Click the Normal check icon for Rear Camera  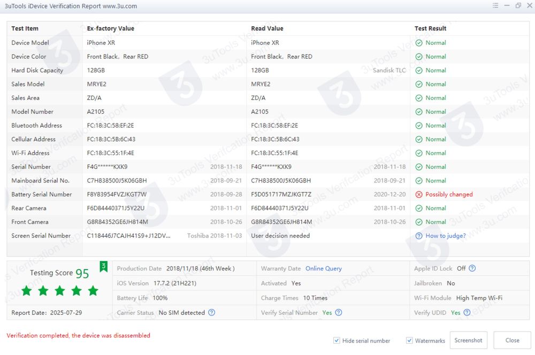point(419,209)
